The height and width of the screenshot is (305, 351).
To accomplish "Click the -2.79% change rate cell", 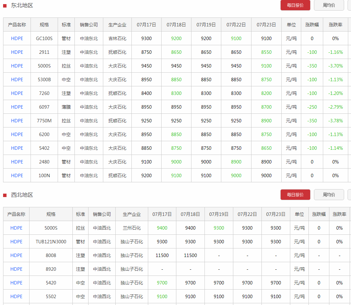I will (x=336, y=107).
